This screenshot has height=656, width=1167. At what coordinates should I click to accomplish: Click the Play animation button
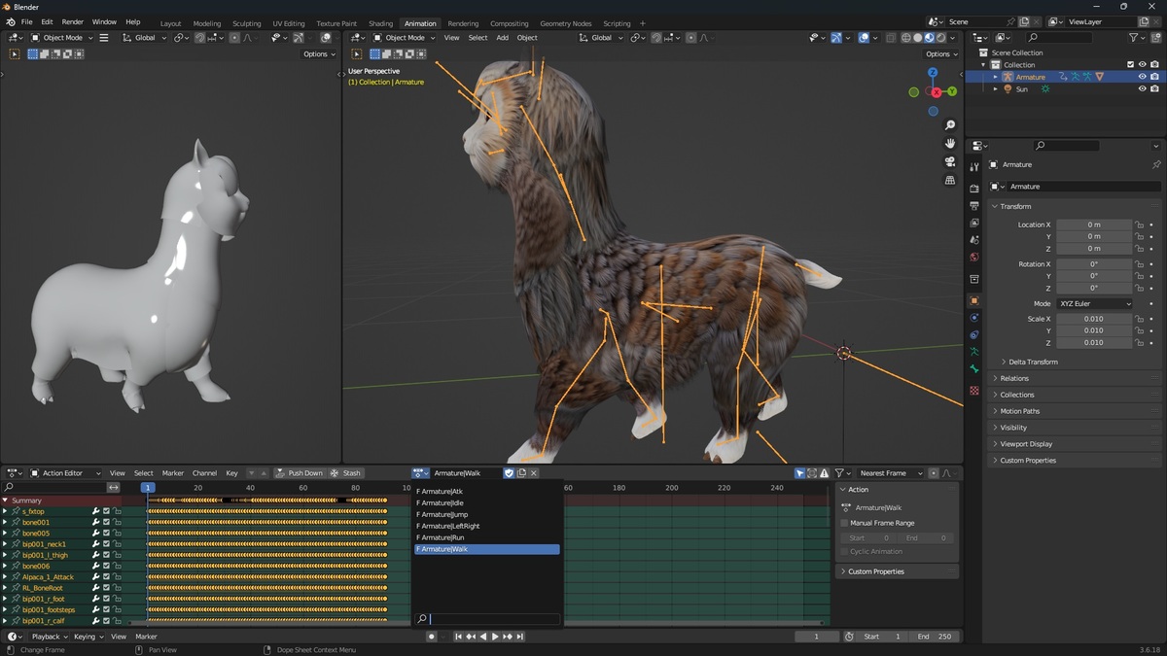(495, 637)
